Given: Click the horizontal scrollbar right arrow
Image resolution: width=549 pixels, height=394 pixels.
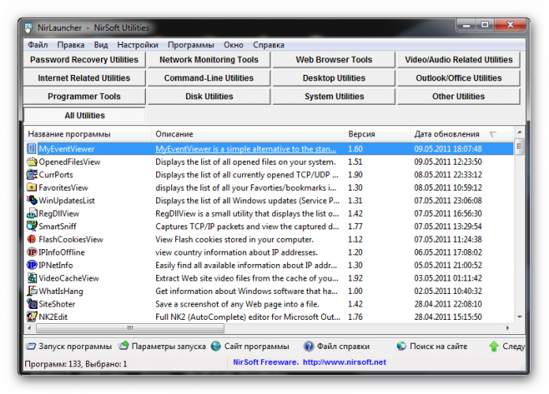Looking at the screenshot, I should click(x=508, y=328).
